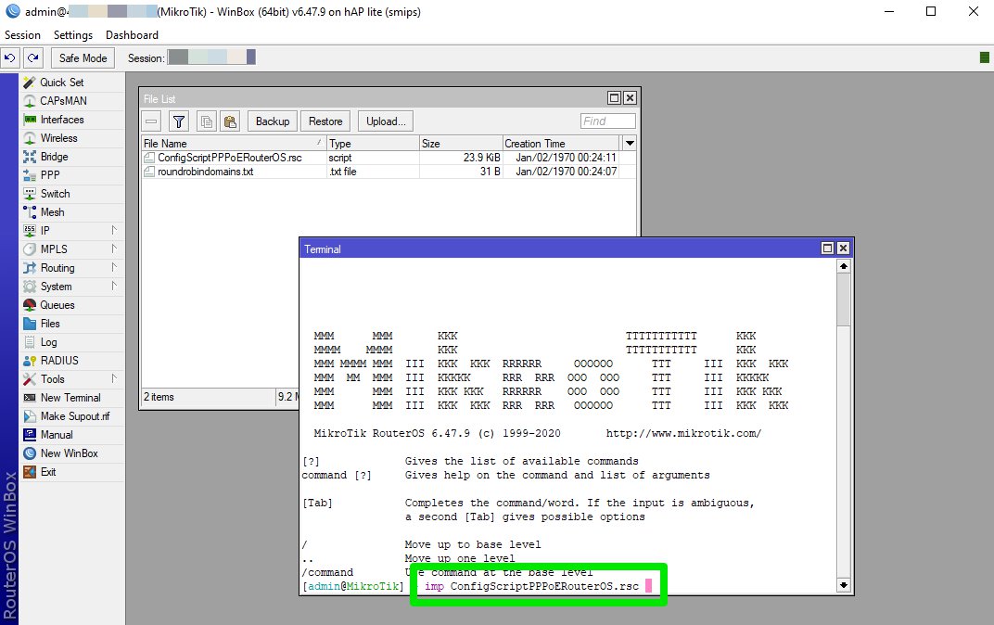994x625 pixels.
Task: Click the paste icon in File List toolbar
Action: pos(230,121)
